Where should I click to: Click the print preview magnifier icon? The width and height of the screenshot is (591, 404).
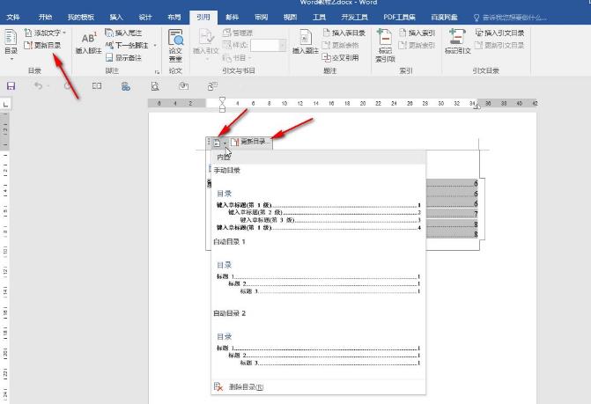click(154, 86)
